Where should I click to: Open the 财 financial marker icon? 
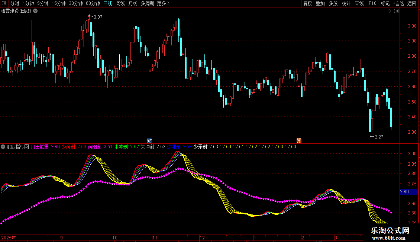(x=149, y=140)
